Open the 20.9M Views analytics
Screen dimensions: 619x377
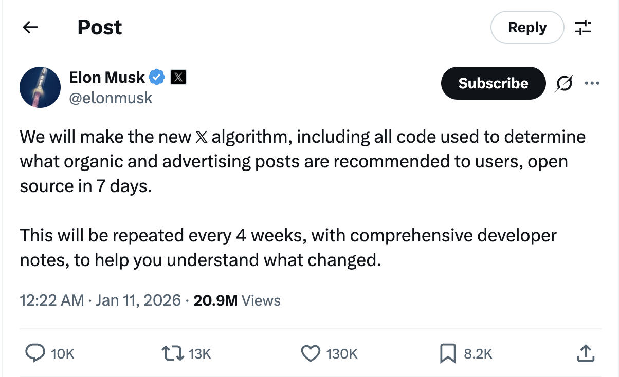237,300
